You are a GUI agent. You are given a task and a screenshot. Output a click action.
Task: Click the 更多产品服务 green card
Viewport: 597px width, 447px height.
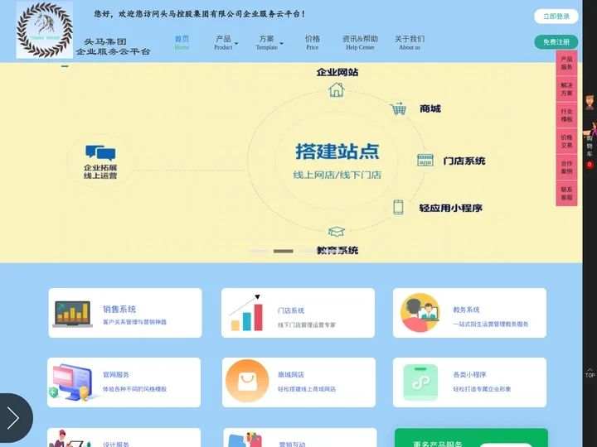471,438
